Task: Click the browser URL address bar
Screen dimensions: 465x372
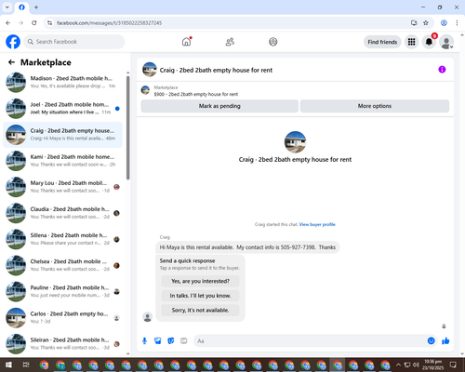Action: click(x=230, y=22)
